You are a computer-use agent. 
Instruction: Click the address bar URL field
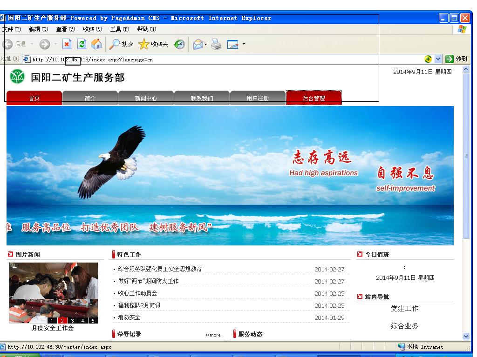[x=224, y=59]
